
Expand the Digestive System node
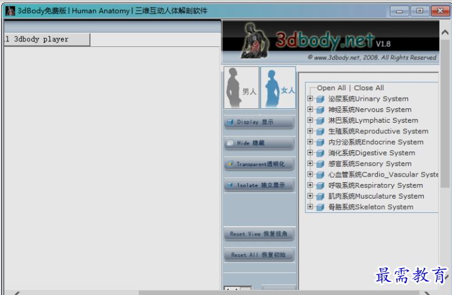tap(310, 153)
